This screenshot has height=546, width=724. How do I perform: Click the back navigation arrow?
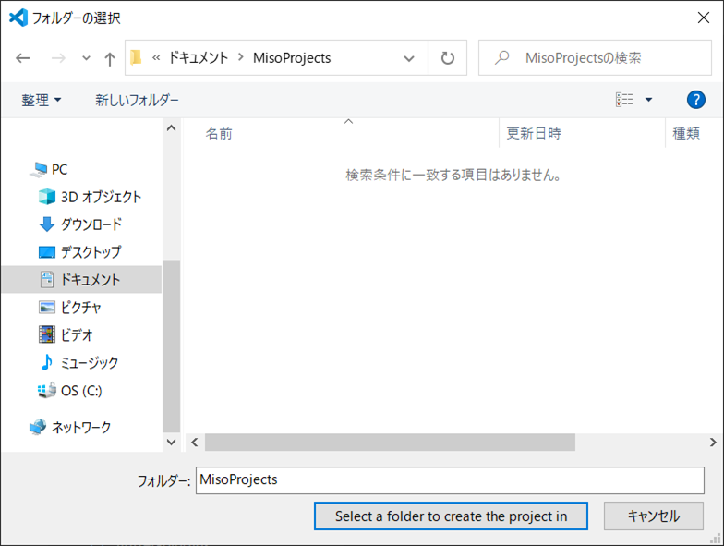23,58
